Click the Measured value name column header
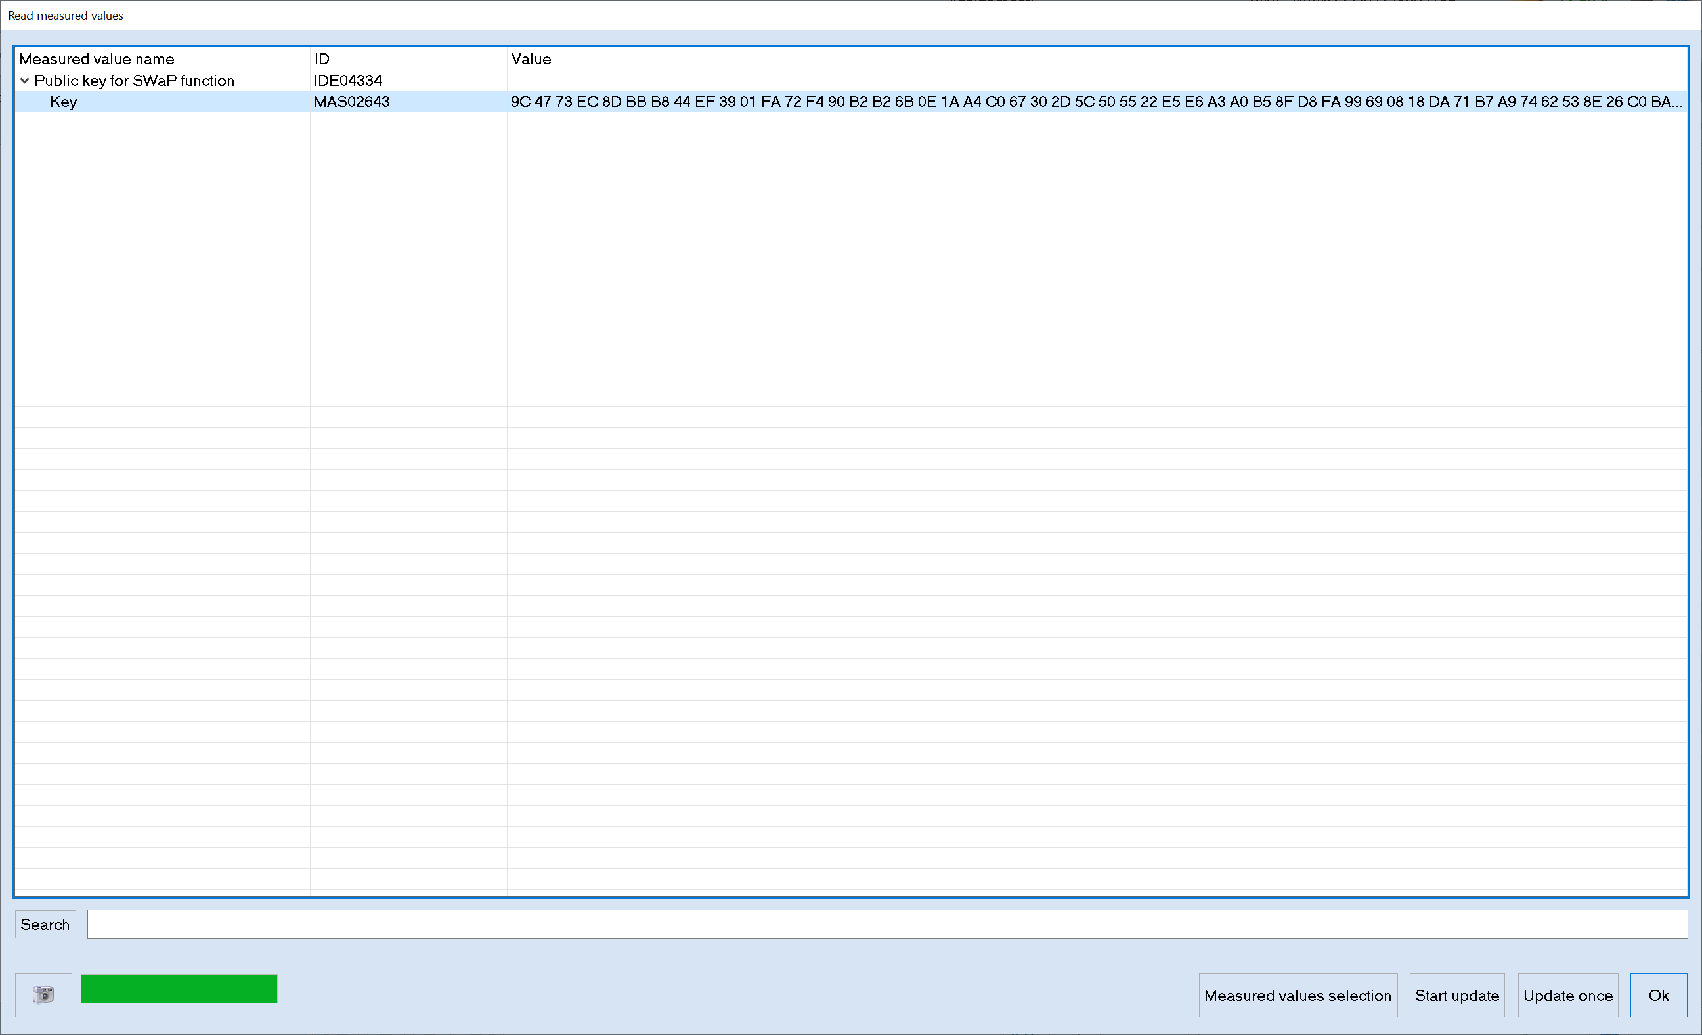 tap(97, 59)
